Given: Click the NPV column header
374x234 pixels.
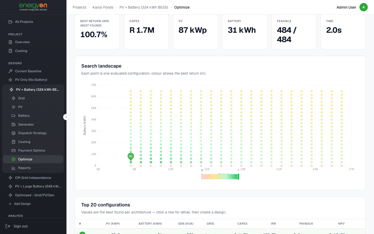Looking at the screenshot, I should [341, 224].
